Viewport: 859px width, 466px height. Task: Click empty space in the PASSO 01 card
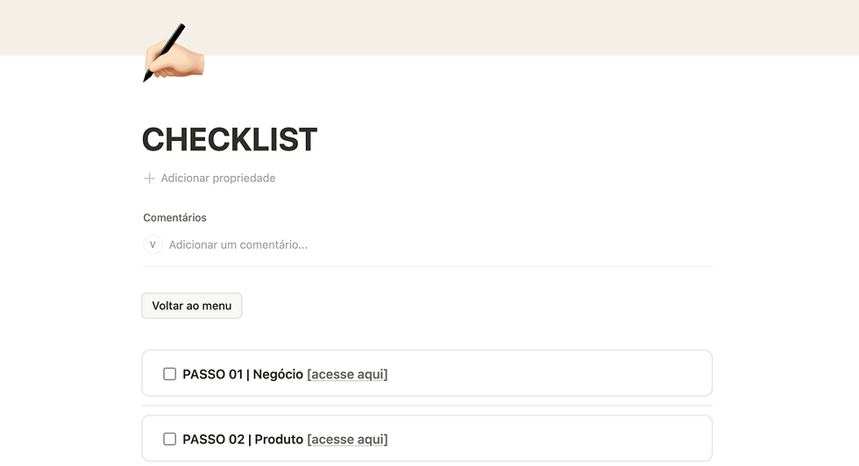click(548, 373)
